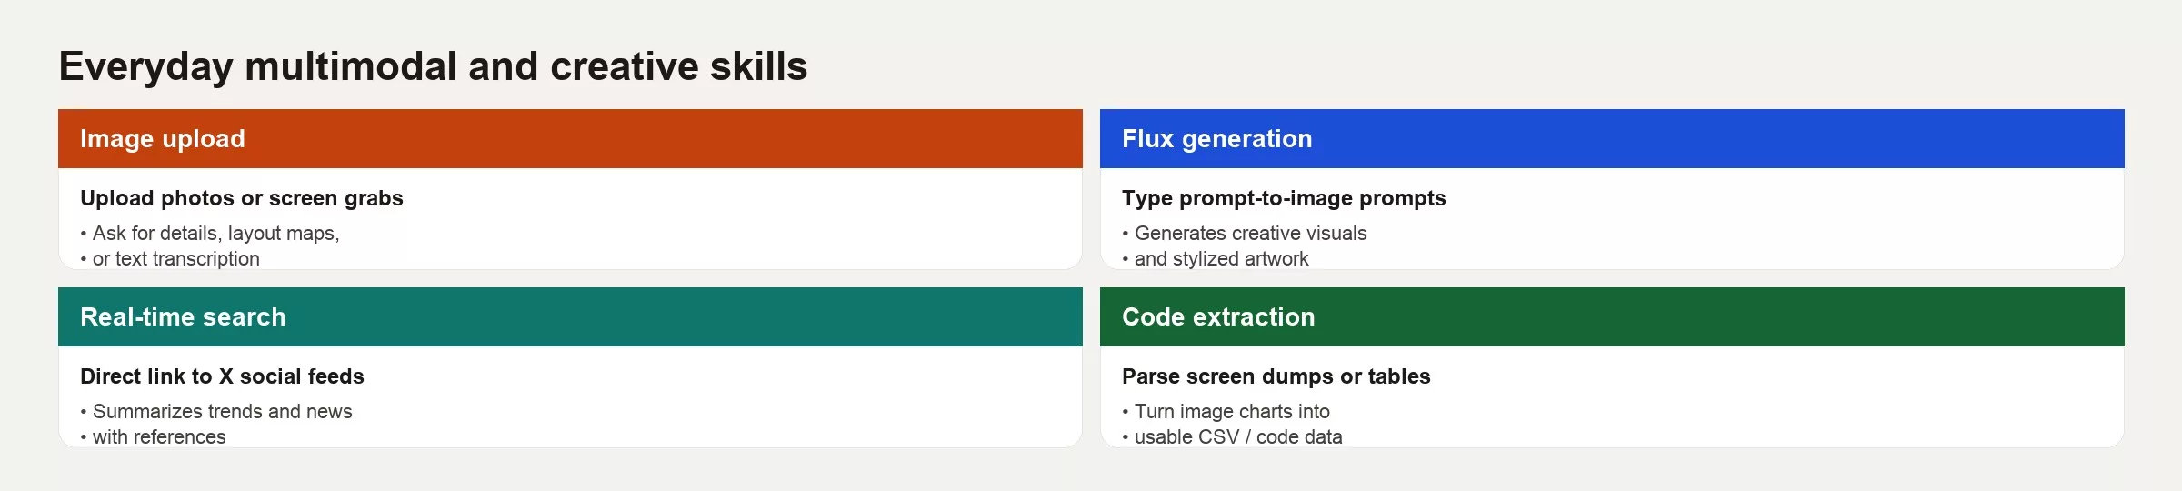Click 'Type prompt-to-image prompts' heading
Screen dimensions: 2182x491
pyautogui.click(x=1284, y=198)
